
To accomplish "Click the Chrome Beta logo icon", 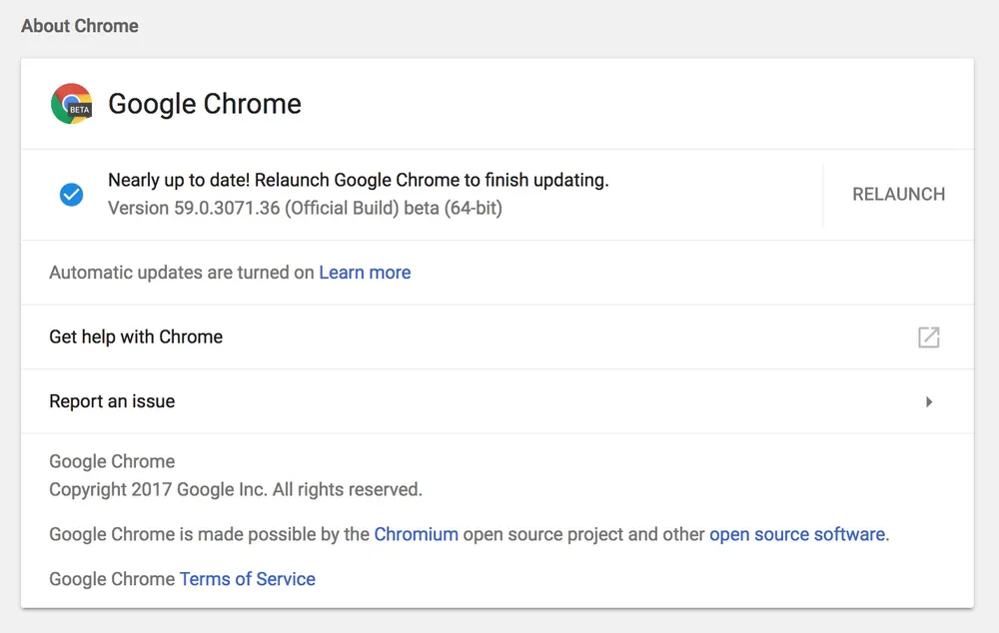I will (71, 104).
